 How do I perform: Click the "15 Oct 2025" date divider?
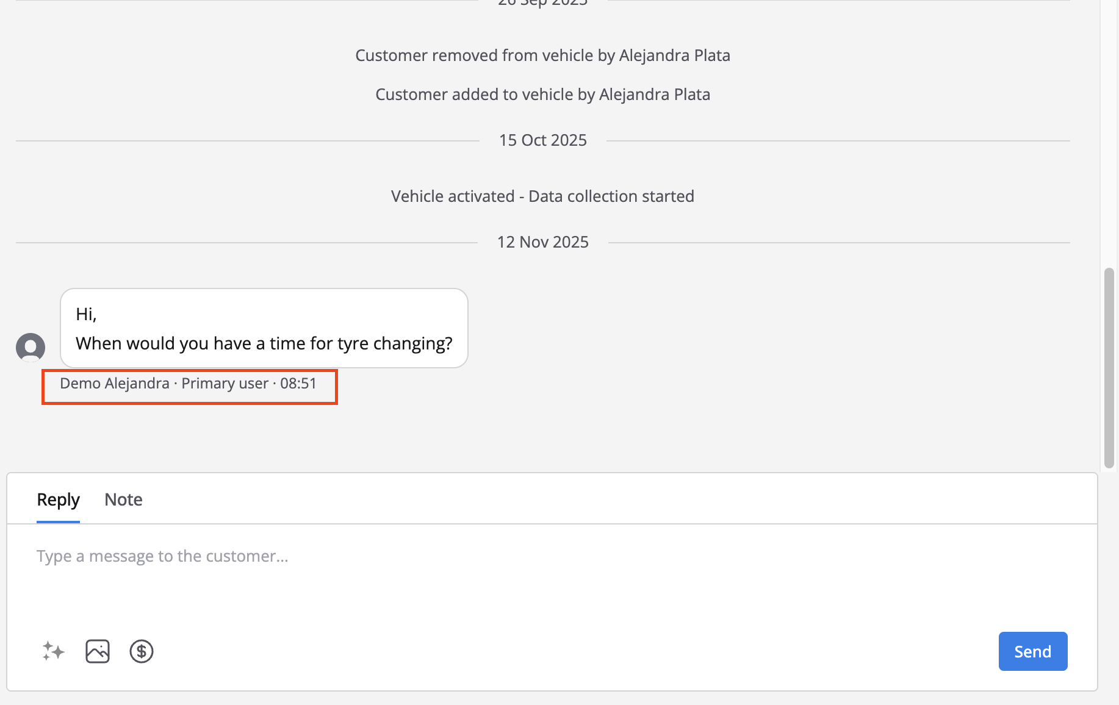542,140
